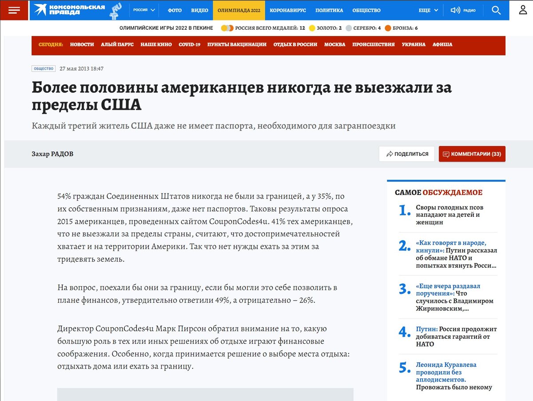Click the ОБЩЕСТВО category tag above headline

click(43, 68)
